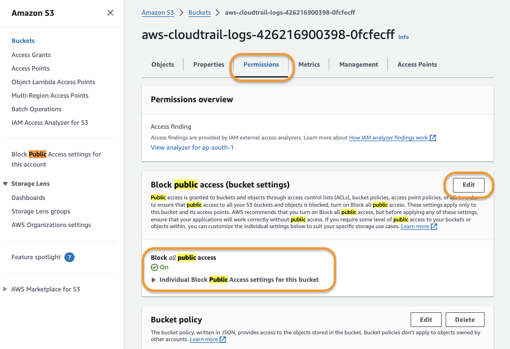Click the Access finding label

click(x=171, y=126)
